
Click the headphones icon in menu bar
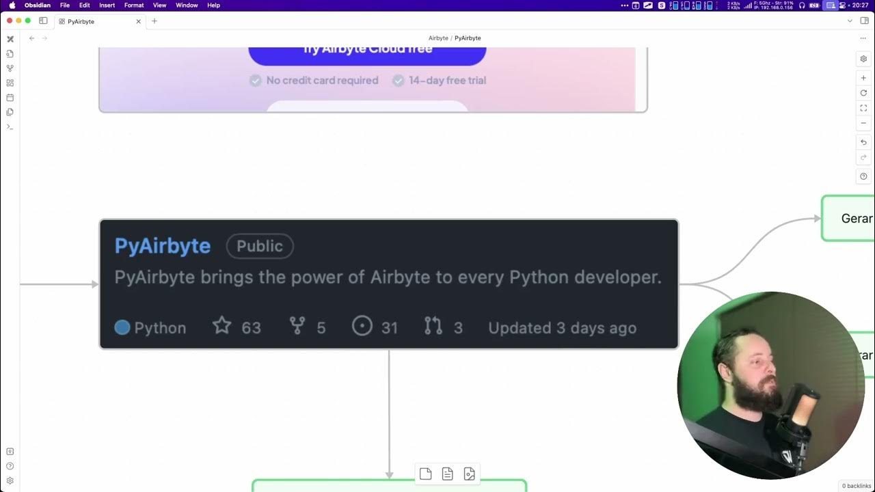pos(802,5)
